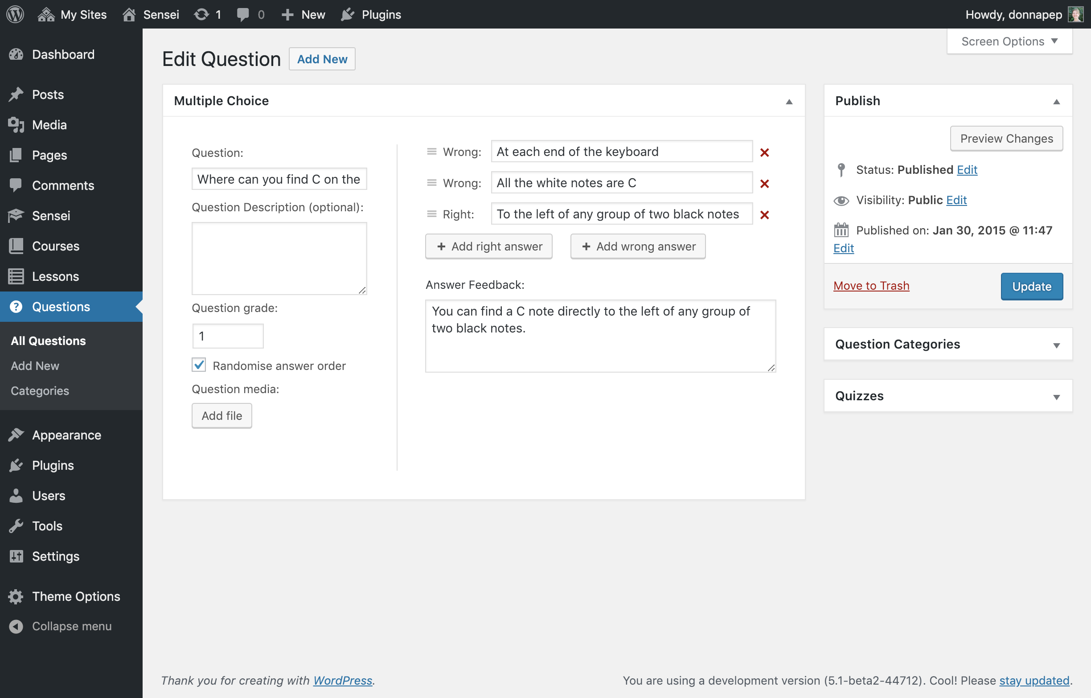1091x698 pixels.
Task: Click the stay updated link
Action: [1036, 680]
